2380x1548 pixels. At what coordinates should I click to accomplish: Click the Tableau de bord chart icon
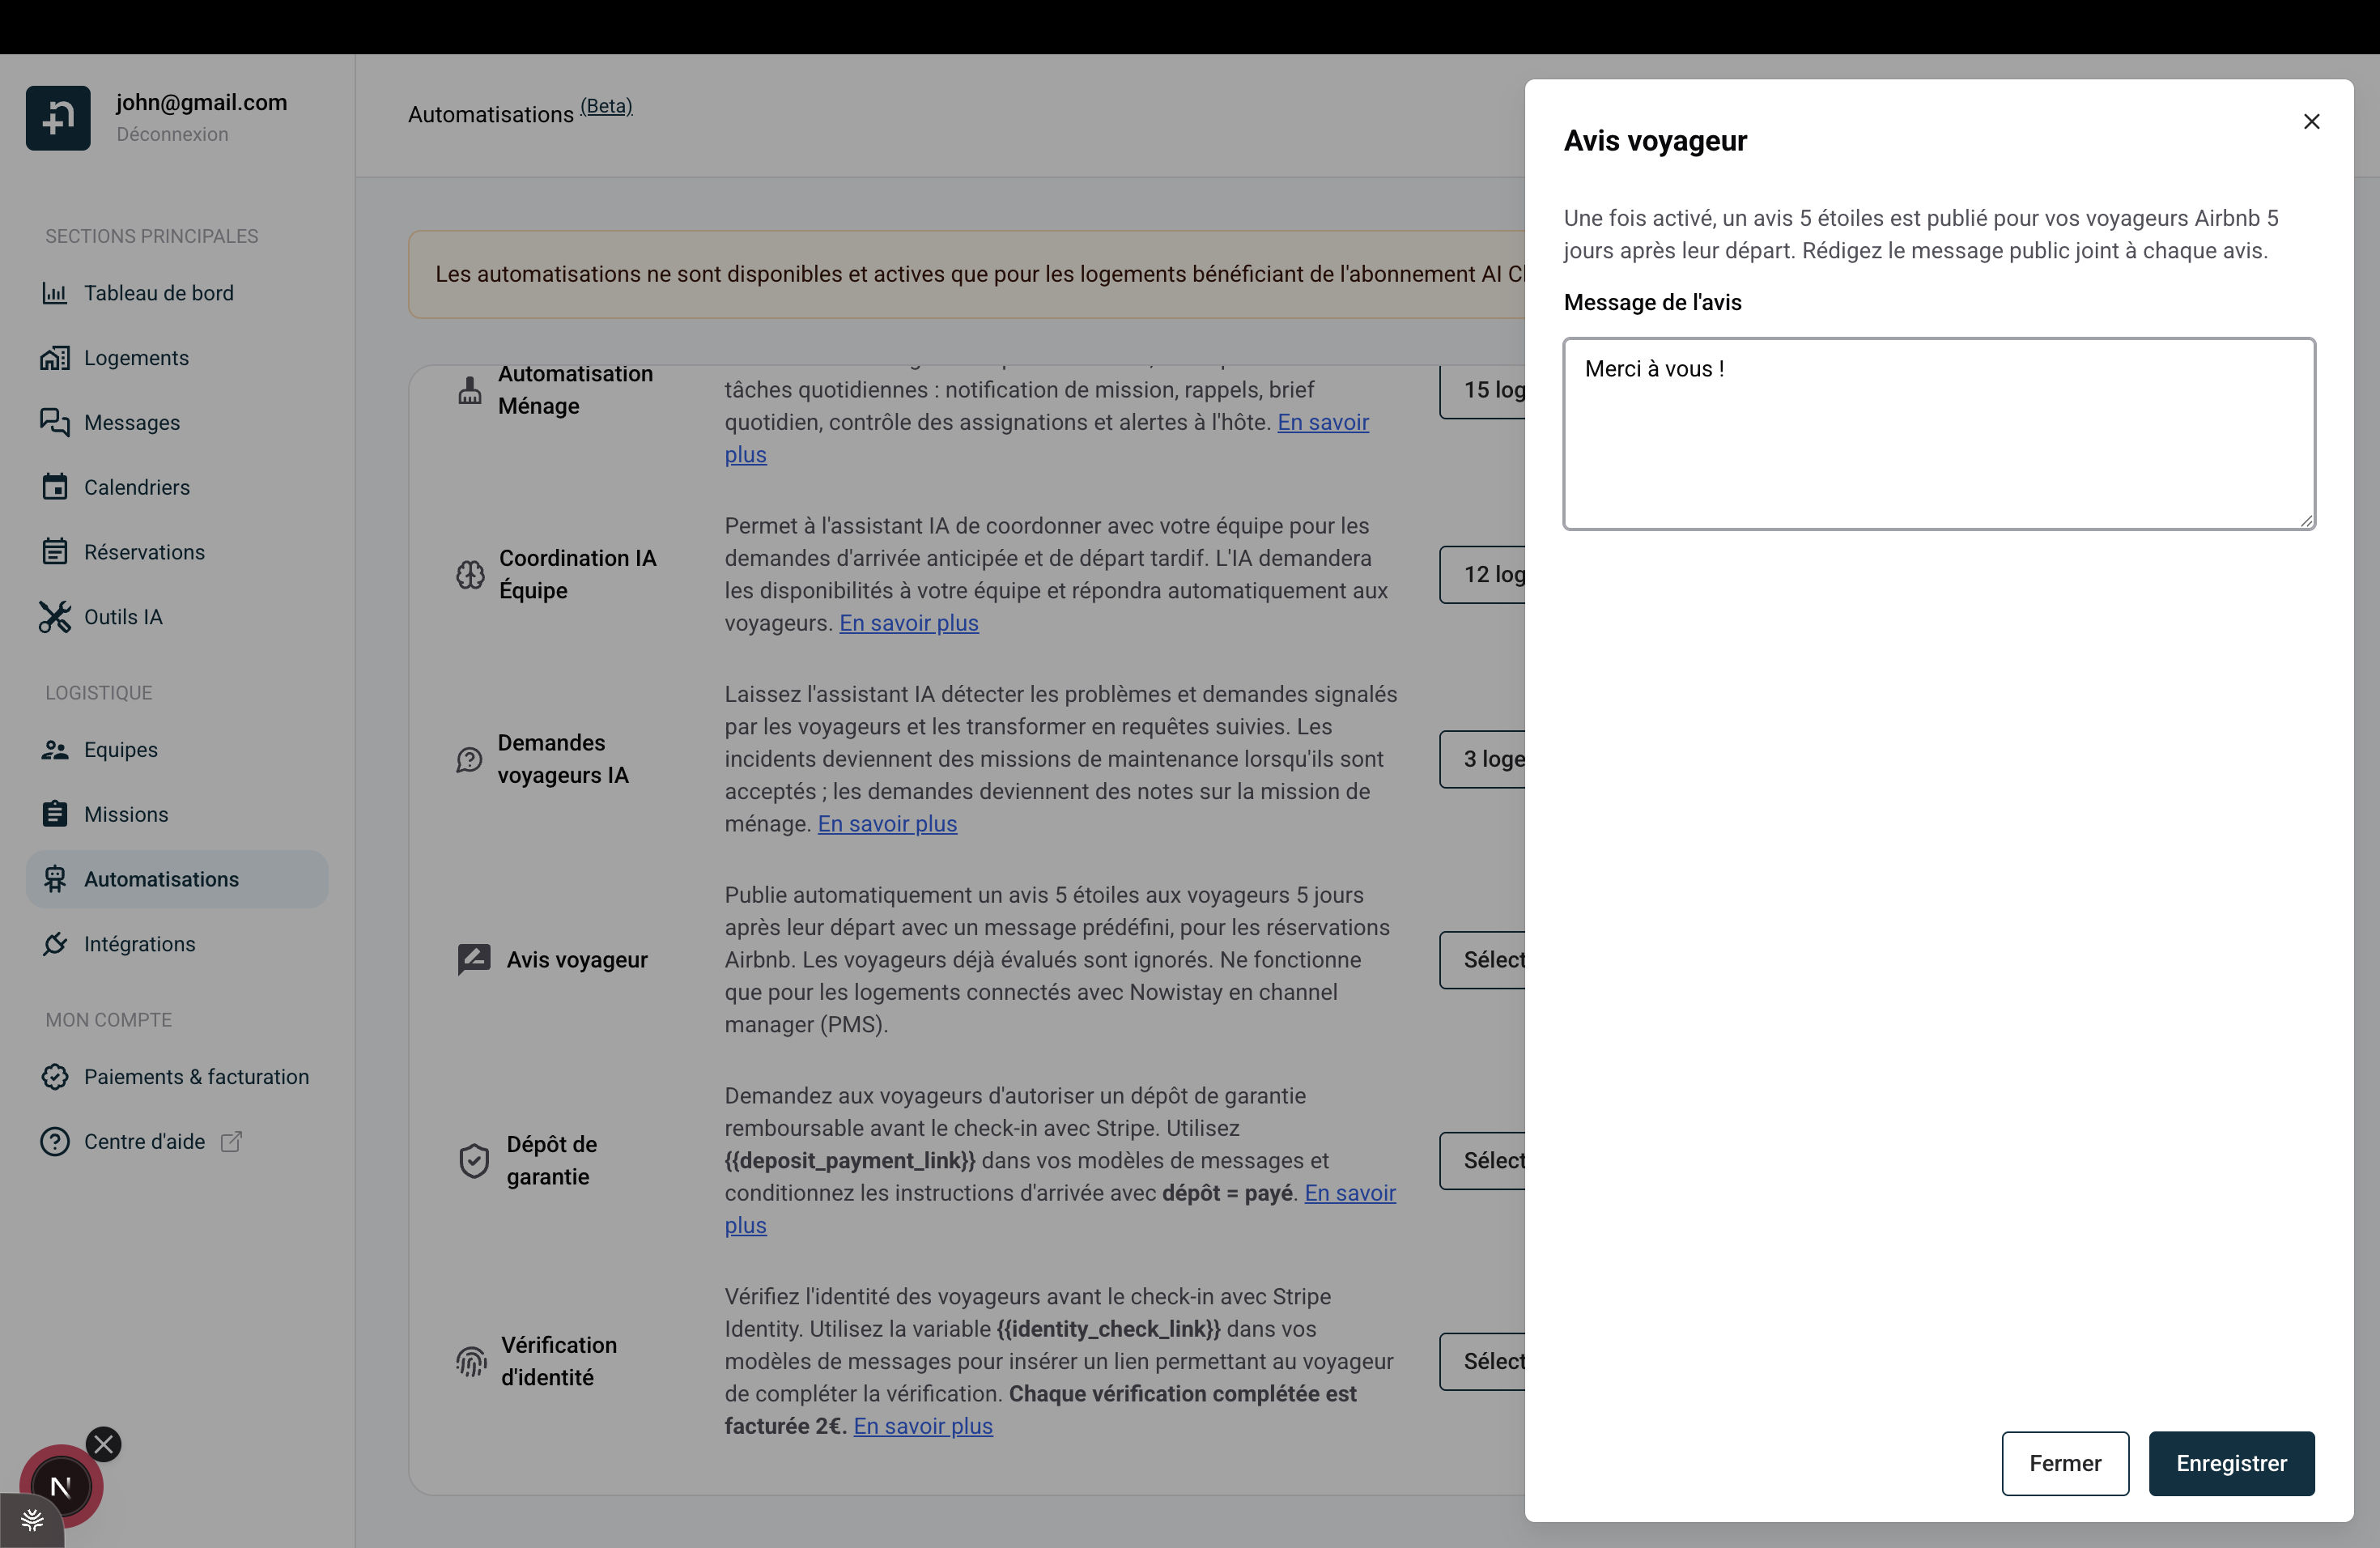(55, 293)
